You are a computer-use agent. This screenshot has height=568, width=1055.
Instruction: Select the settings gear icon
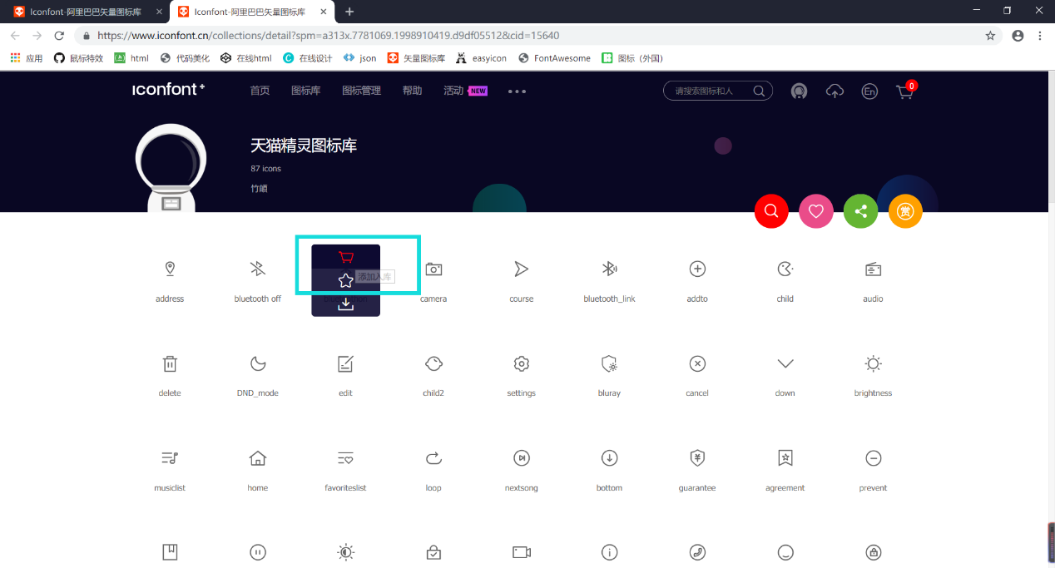[522, 363]
